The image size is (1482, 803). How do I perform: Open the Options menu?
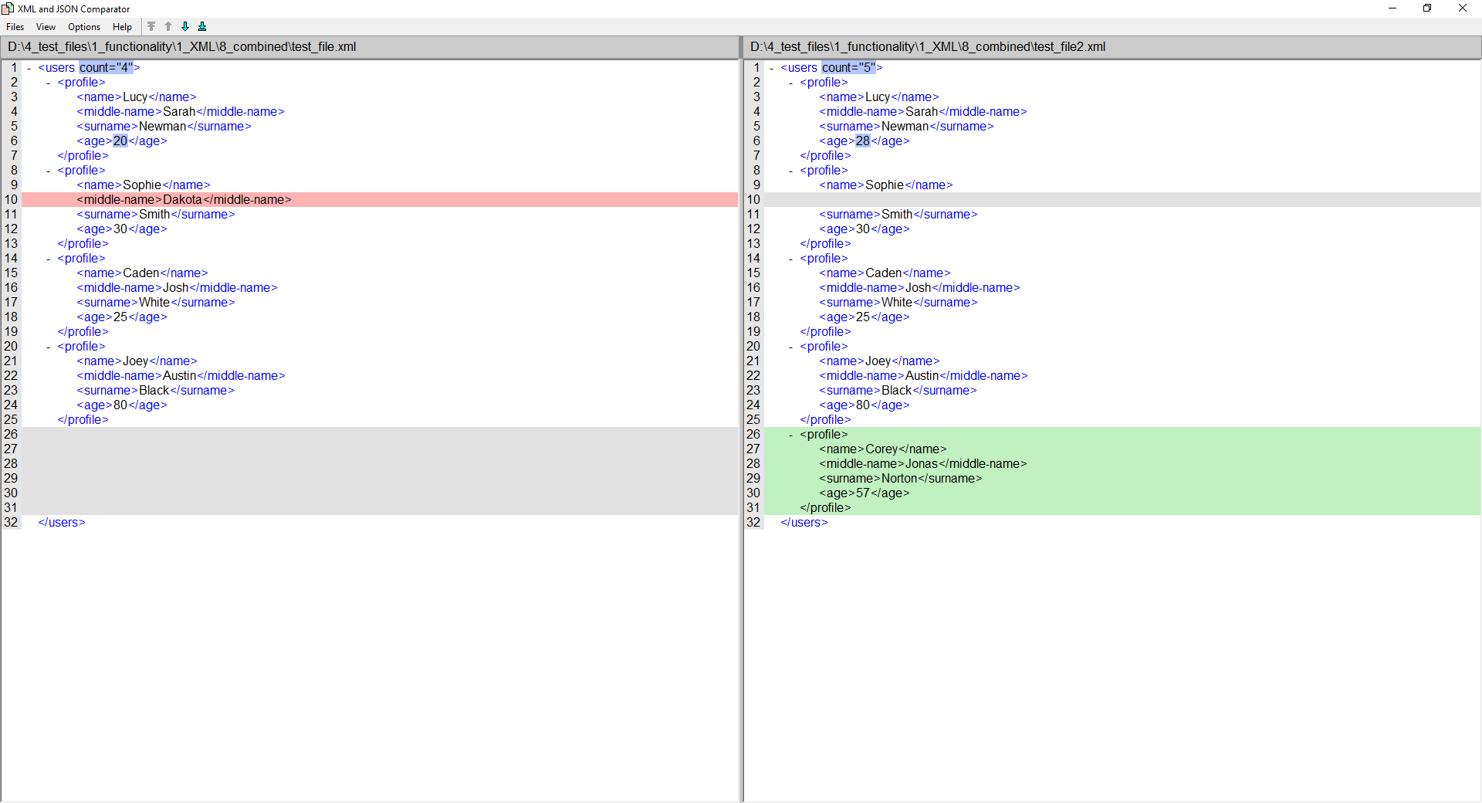pos(84,27)
